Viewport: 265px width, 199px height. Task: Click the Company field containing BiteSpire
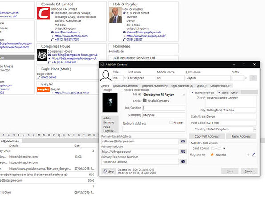(x=164, y=115)
